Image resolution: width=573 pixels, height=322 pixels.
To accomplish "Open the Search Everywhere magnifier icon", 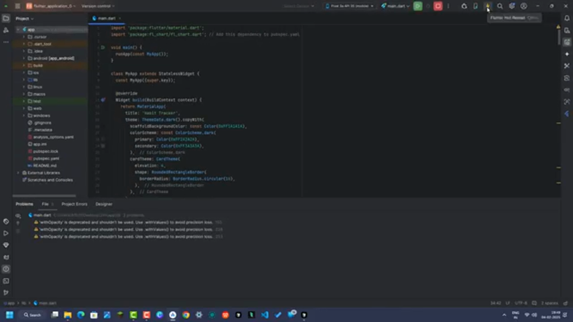I will (x=500, y=6).
